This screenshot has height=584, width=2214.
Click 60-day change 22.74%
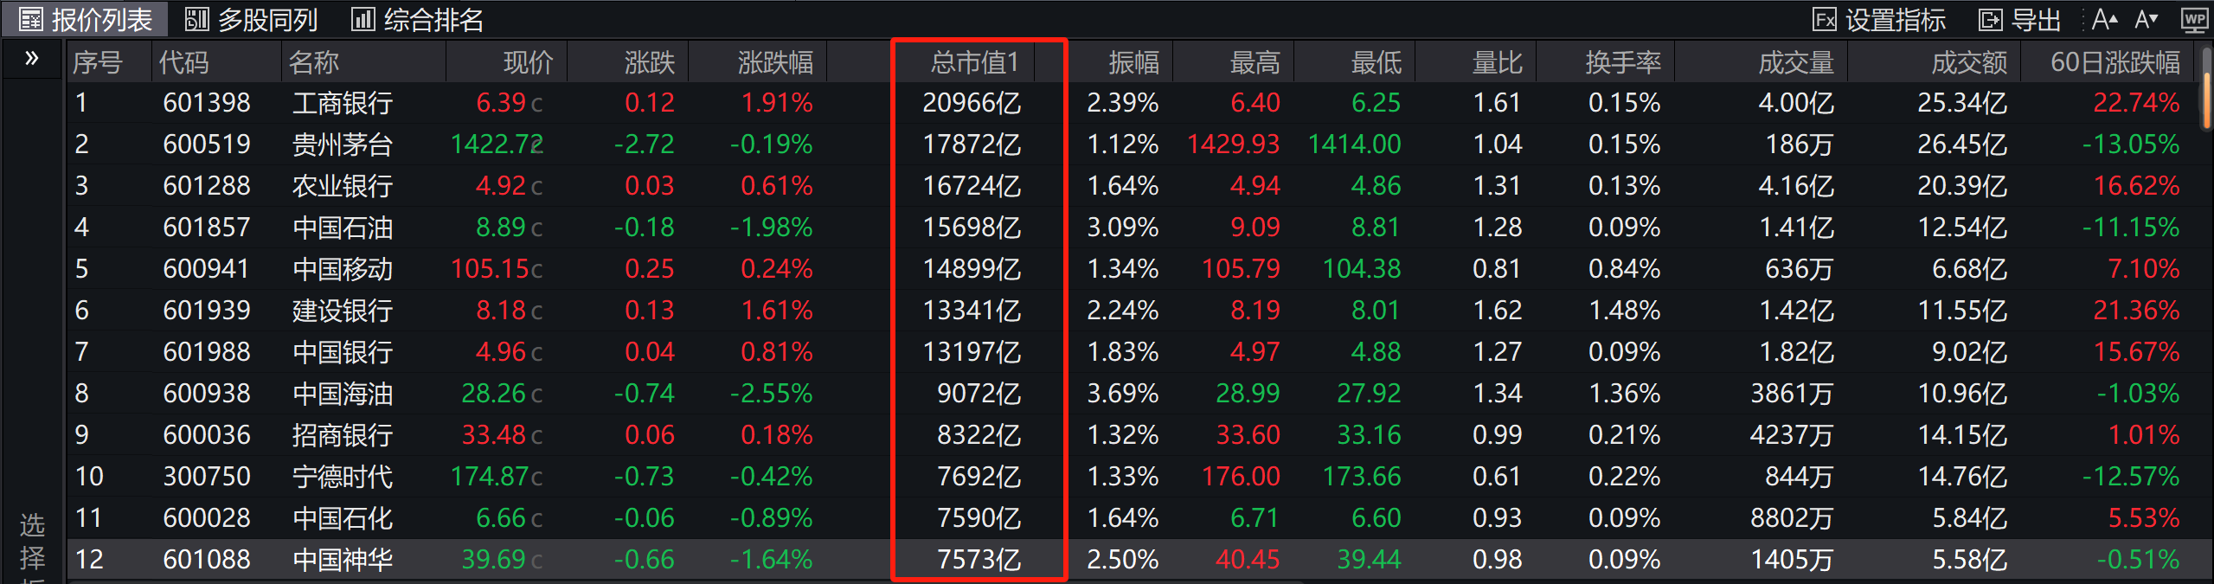[2136, 103]
